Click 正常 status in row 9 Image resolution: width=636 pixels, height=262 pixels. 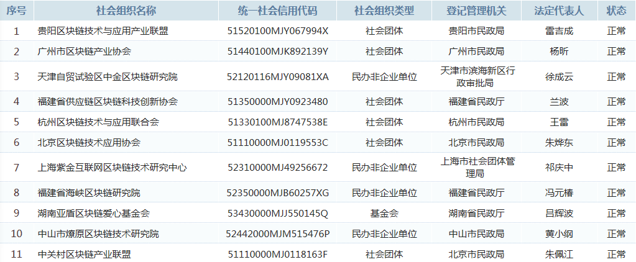616,213
